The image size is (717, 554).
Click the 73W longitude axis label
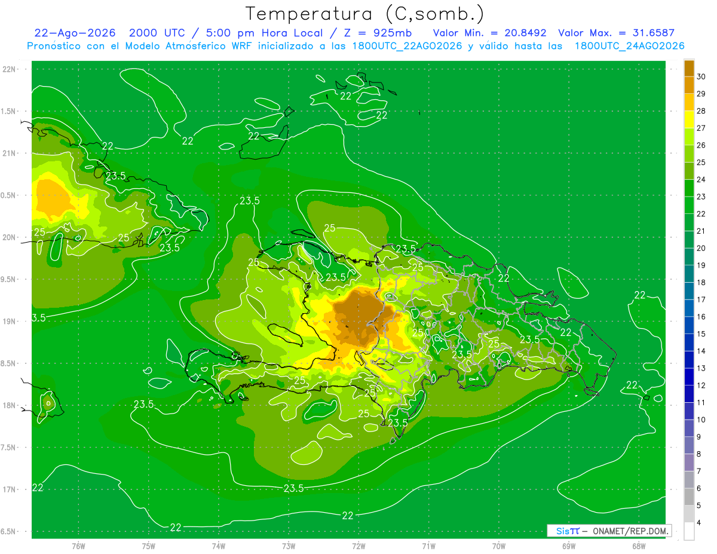289,546
